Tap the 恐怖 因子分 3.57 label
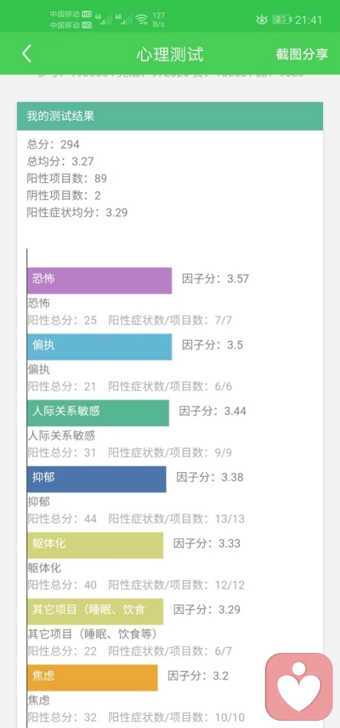Viewport: 340px width, 728px height. pyautogui.click(x=215, y=279)
